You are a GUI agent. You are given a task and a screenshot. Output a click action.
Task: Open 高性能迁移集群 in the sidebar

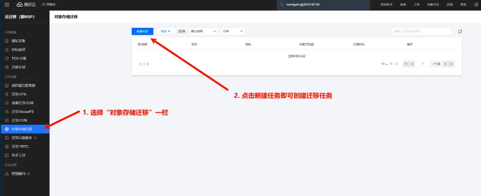(25, 86)
